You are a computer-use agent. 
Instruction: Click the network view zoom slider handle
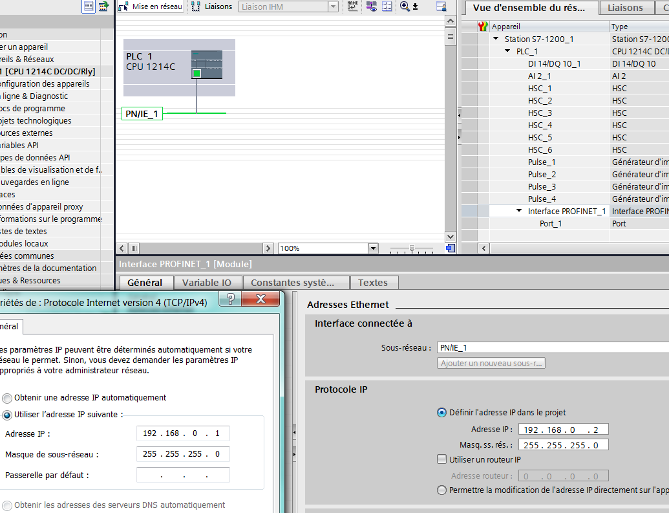(x=412, y=248)
